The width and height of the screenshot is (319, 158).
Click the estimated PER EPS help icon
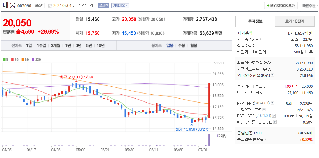[264, 109]
